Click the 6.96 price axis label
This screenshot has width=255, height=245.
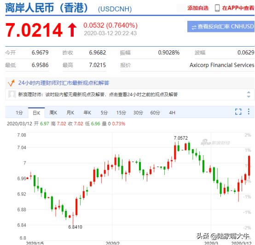(x=22, y=179)
